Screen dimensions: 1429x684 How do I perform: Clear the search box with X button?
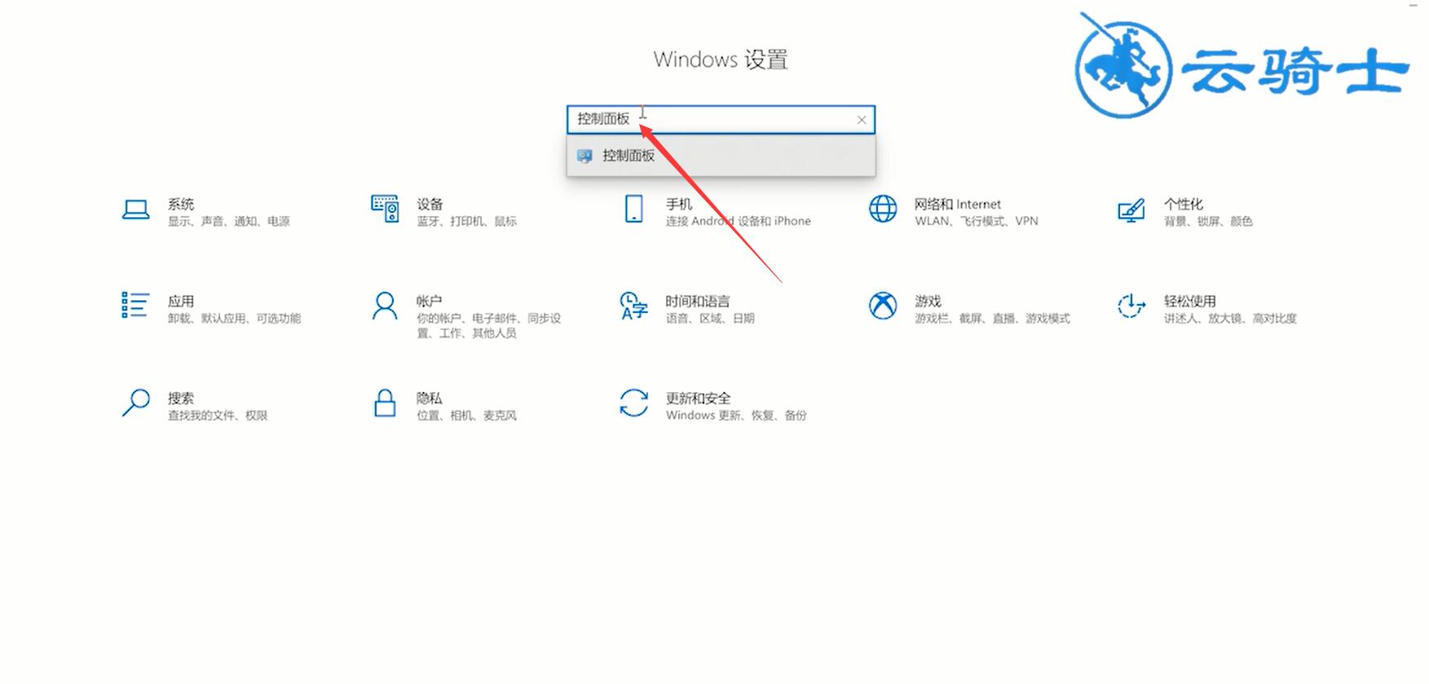(x=862, y=120)
